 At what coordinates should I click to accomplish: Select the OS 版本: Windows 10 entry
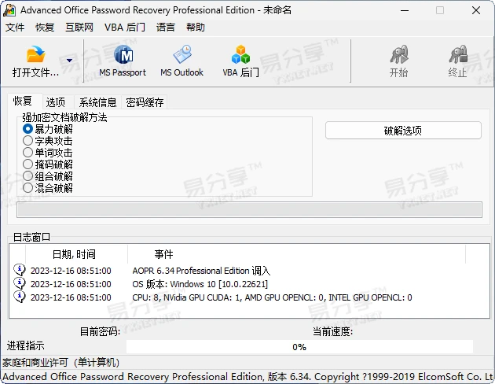coord(200,284)
